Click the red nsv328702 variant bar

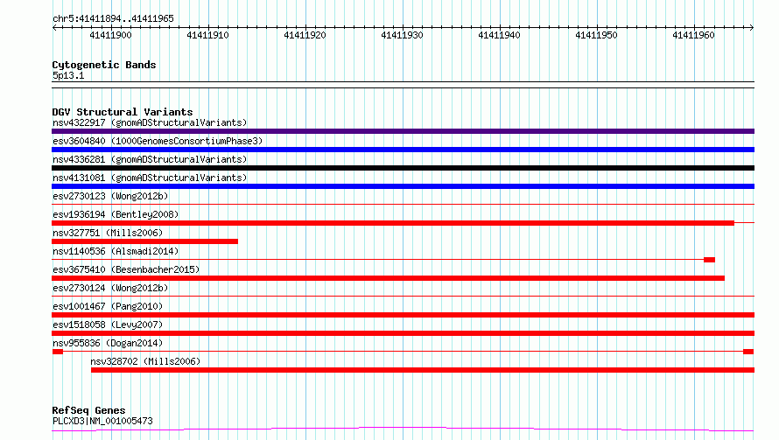tap(423, 370)
